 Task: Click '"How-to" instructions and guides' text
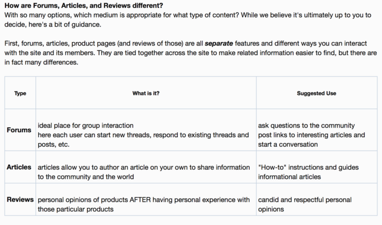308,168
